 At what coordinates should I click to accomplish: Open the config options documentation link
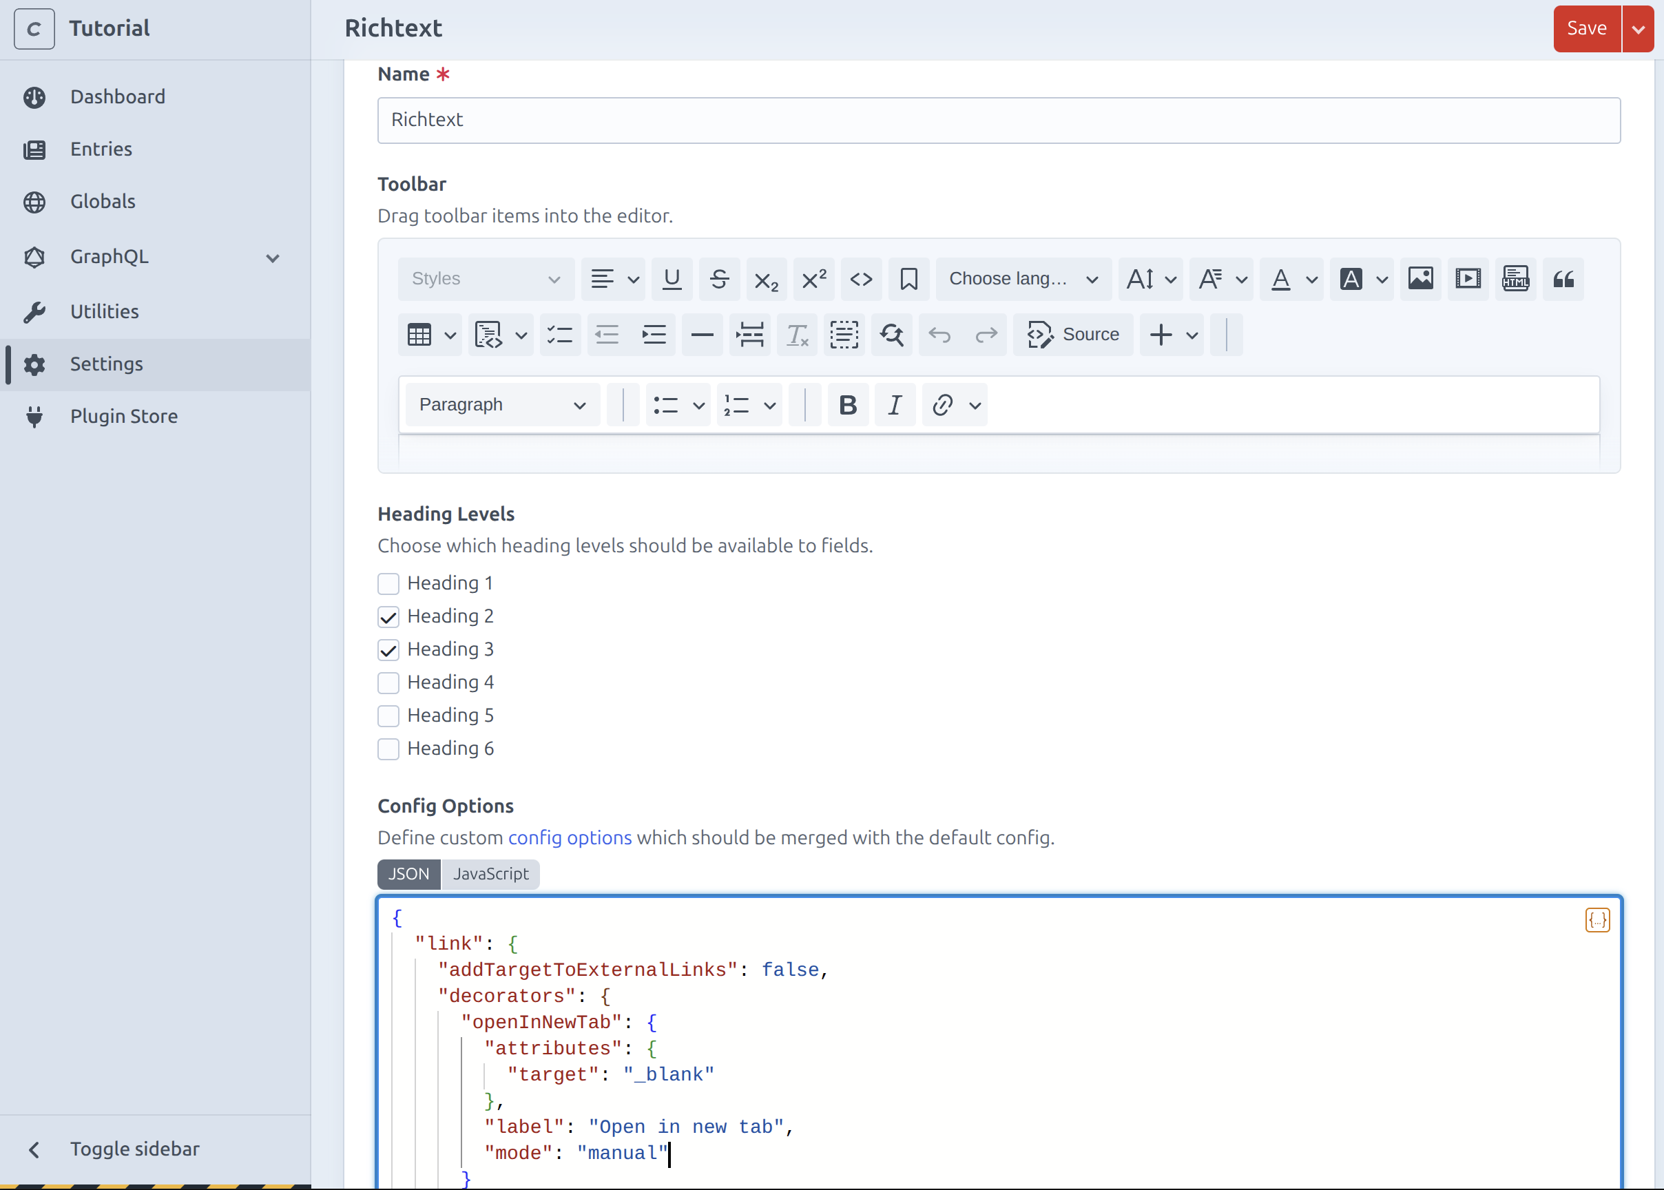(x=569, y=837)
